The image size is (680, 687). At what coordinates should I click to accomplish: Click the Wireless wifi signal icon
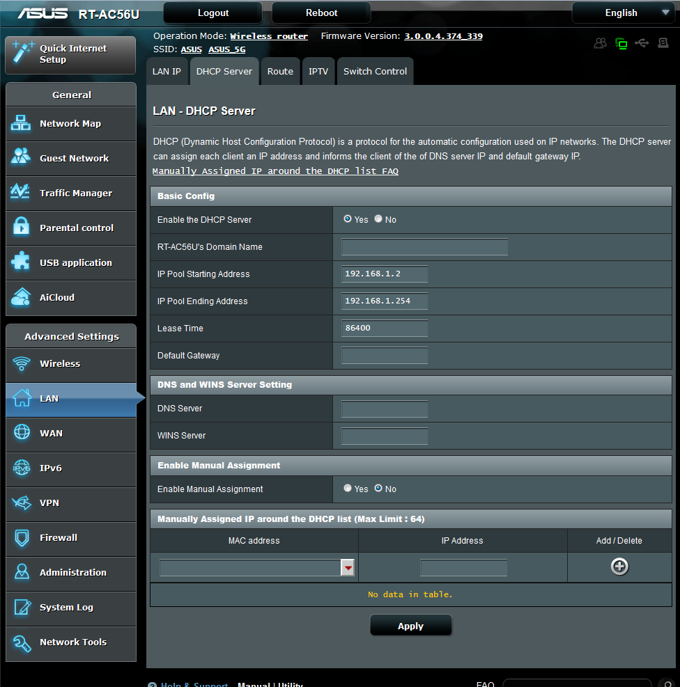22,363
